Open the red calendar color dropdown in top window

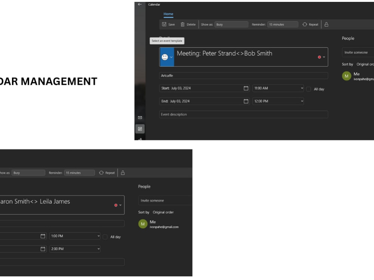point(321,57)
